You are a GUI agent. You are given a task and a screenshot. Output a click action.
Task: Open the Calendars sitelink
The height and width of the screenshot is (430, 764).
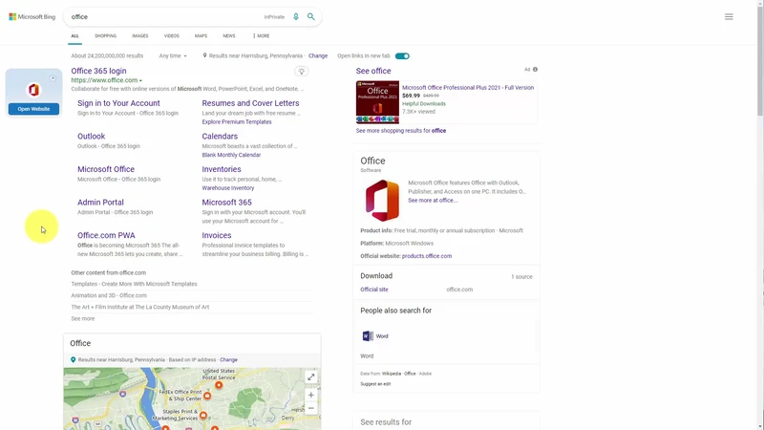click(x=220, y=136)
